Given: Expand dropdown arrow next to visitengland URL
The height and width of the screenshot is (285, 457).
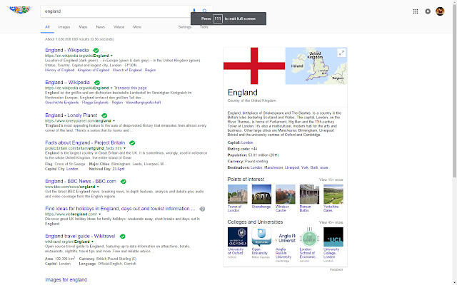Looking at the screenshot, I should point(100,214).
